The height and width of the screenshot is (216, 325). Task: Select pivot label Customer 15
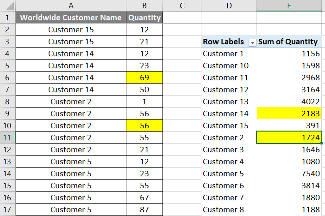point(229,126)
